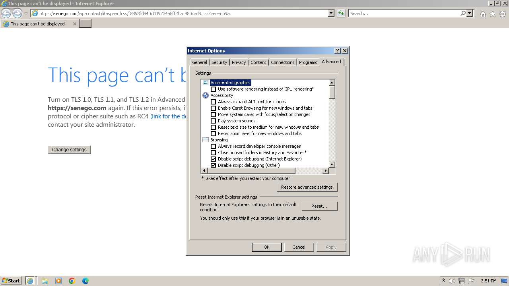Click the 'link for the details' hyperlink
Viewport: 509px width, 286px height.
169,116
